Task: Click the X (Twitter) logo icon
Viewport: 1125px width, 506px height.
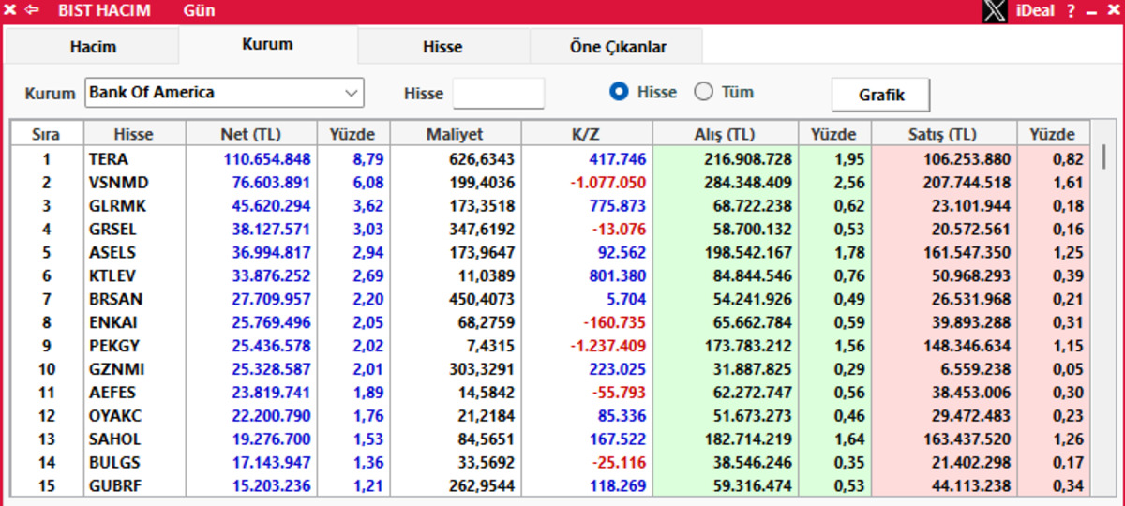Action: (x=996, y=11)
